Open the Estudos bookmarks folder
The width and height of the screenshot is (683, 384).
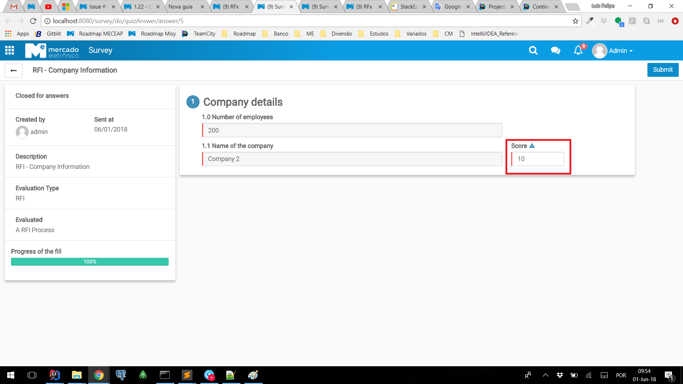(x=379, y=34)
